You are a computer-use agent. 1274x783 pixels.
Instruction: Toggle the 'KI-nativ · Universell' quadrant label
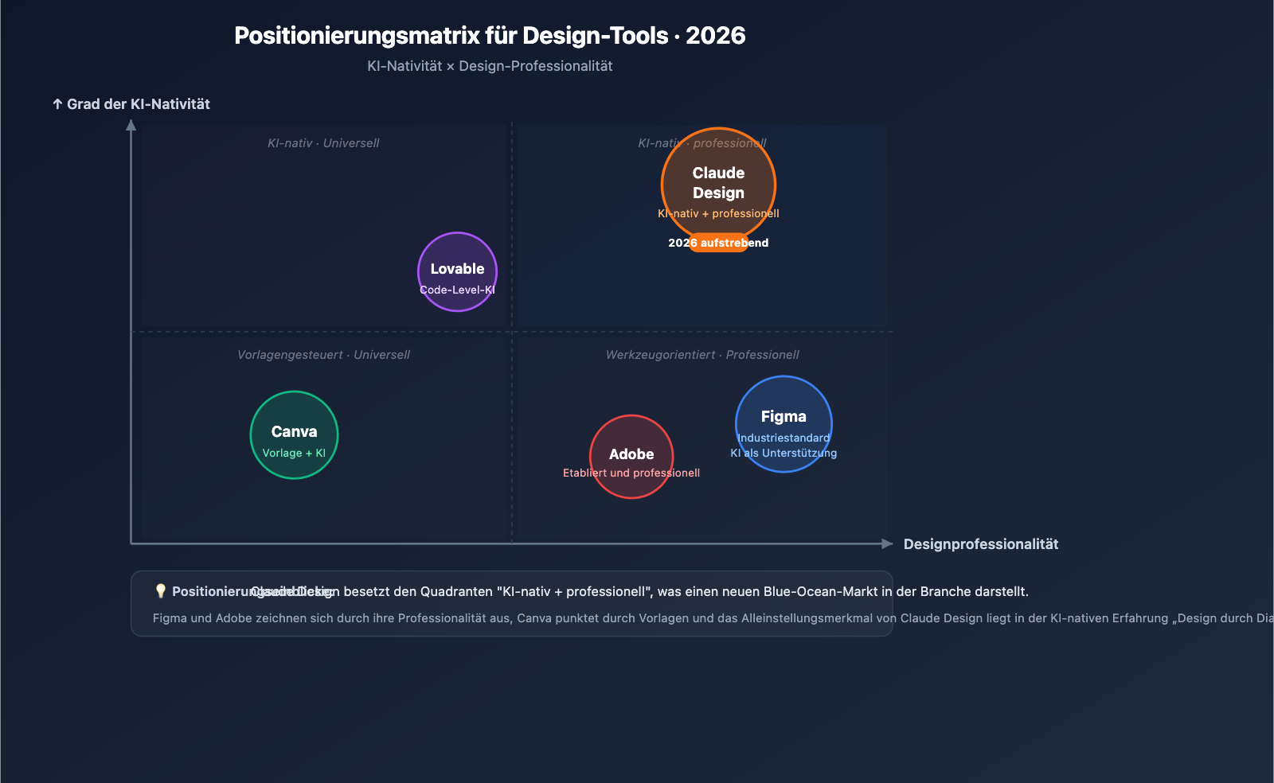pyautogui.click(x=323, y=143)
